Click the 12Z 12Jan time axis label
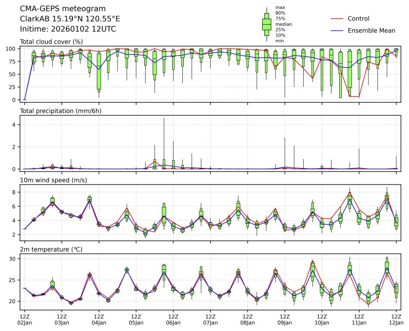Screen dimensions: 409x331 (x=396, y=319)
